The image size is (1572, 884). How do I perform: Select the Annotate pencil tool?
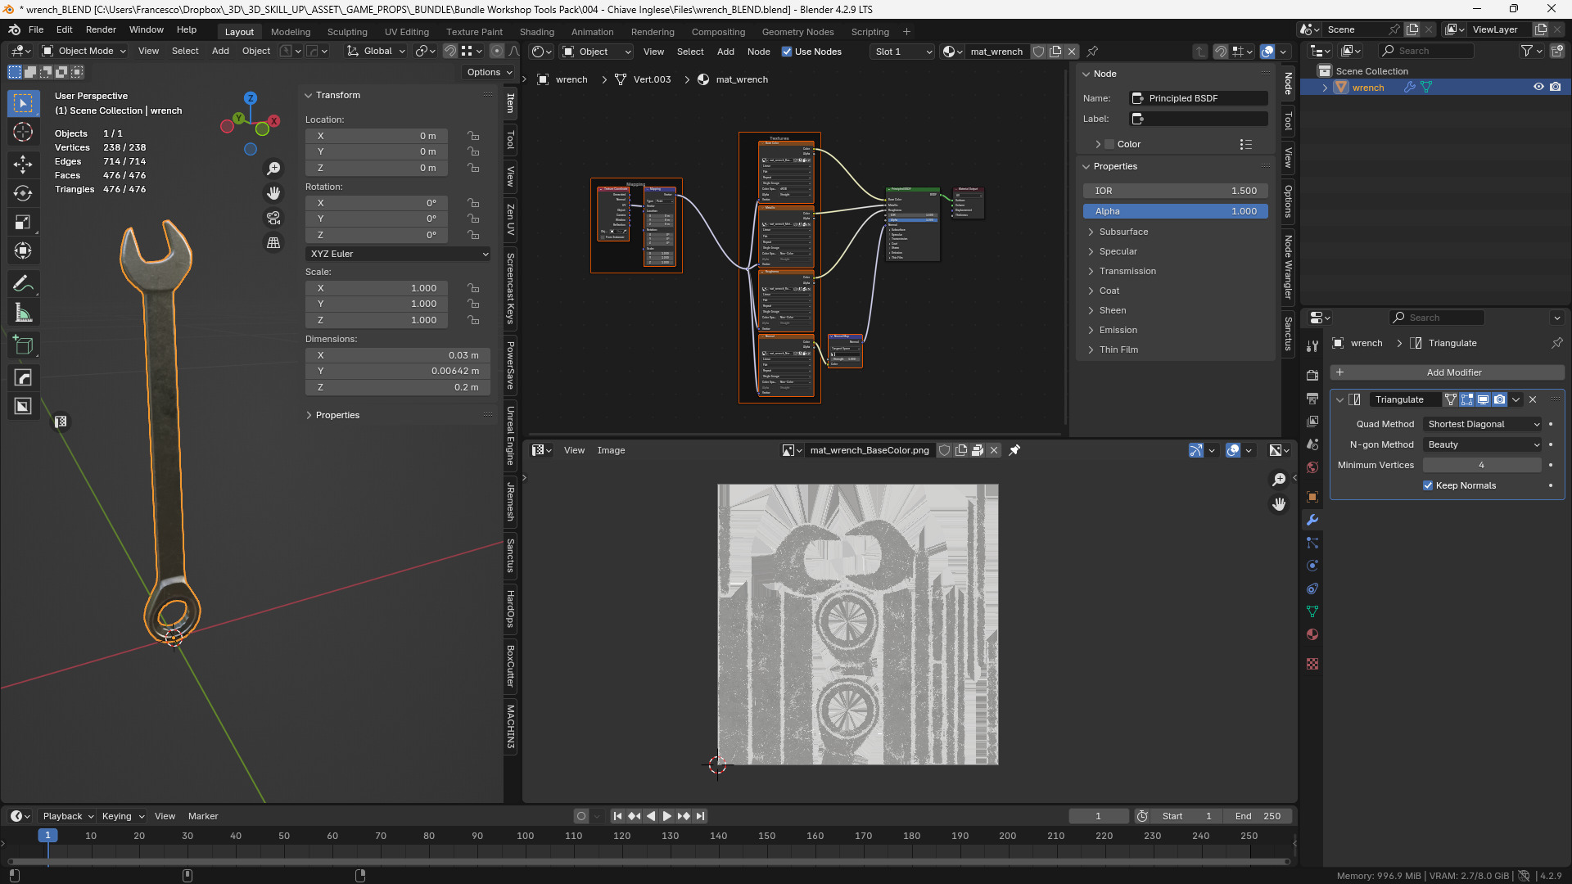(x=23, y=283)
